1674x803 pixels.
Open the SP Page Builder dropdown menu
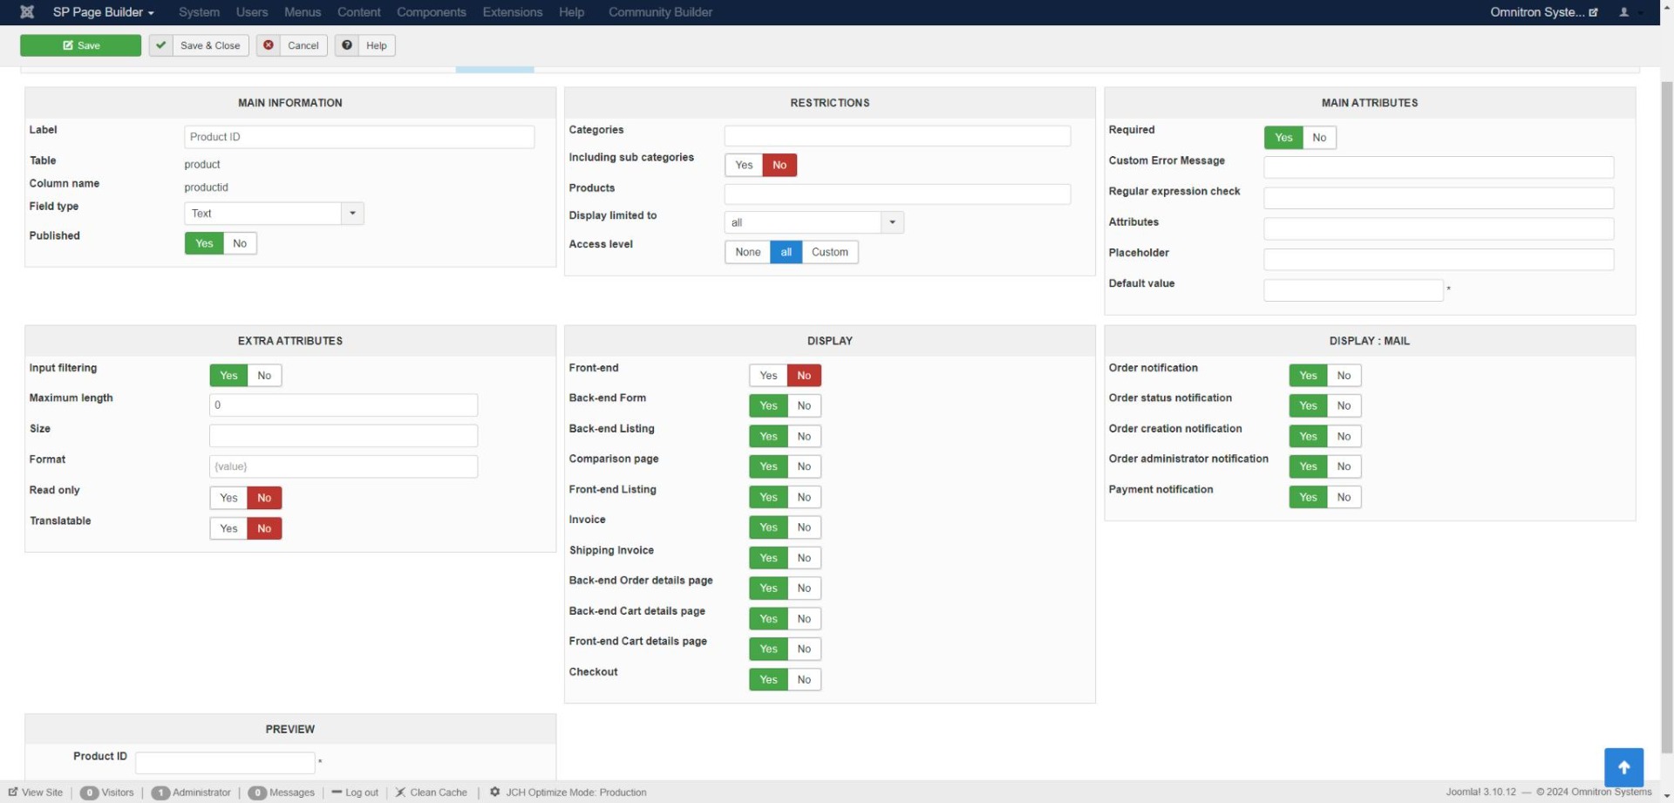click(103, 12)
